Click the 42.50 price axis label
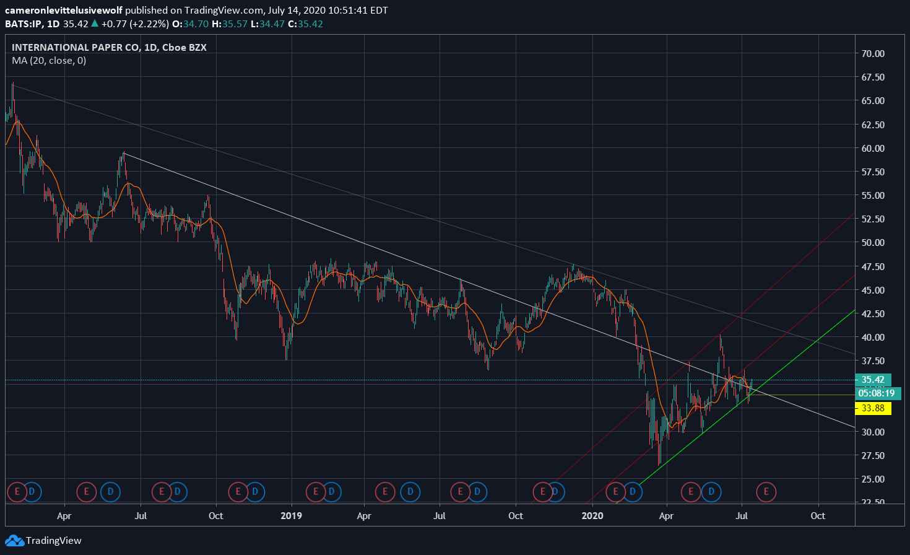Viewport: 910px width, 555px height. (x=873, y=313)
